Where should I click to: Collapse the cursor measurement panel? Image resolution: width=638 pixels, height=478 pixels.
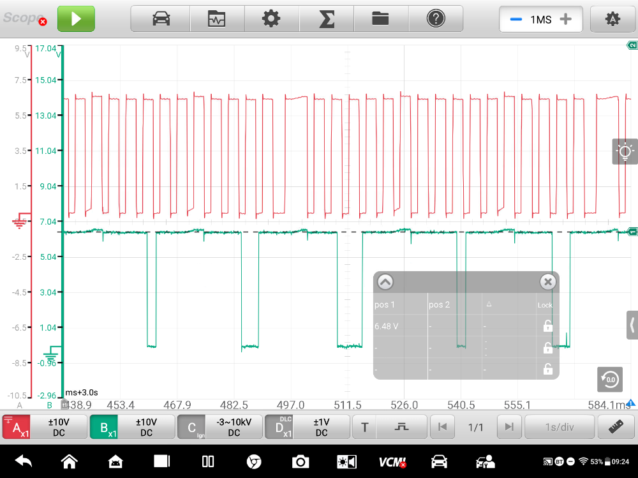(385, 282)
